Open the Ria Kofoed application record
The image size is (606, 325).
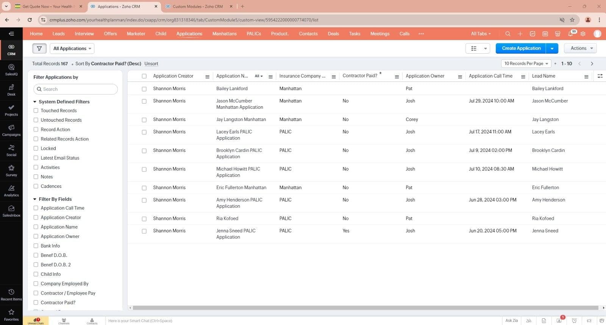point(227,218)
